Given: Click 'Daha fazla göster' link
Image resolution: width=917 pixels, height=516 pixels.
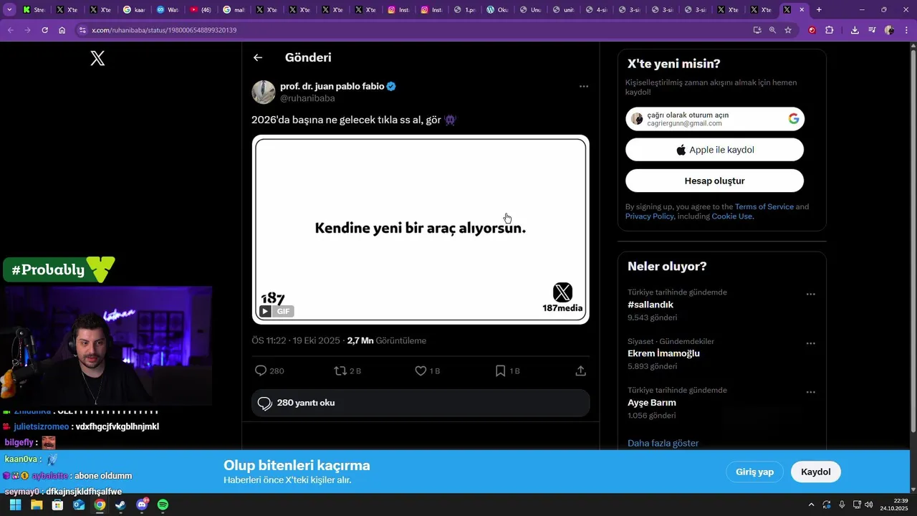Looking at the screenshot, I should 663,443.
